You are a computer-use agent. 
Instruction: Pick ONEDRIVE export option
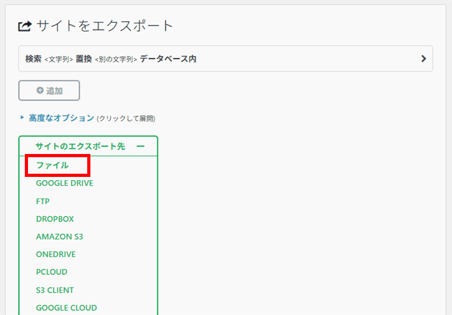55,254
